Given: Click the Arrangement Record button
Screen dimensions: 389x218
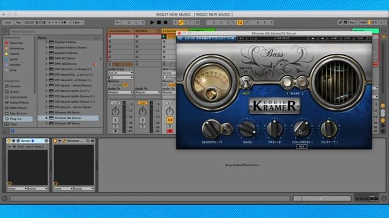Looking at the screenshot, I should pyautogui.click(x=165, y=22).
